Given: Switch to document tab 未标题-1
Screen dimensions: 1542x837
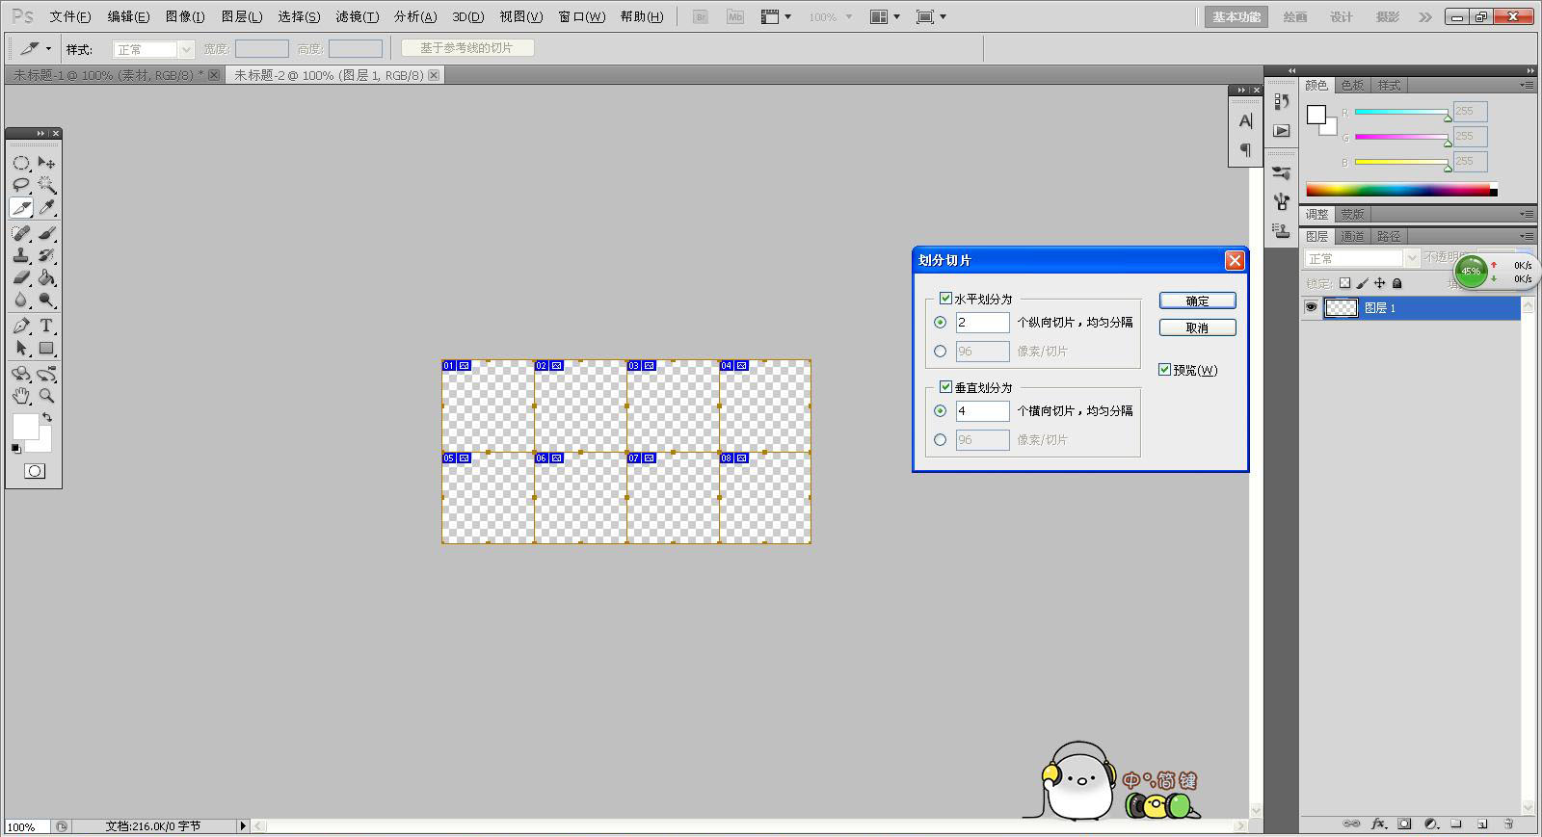Looking at the screenshot, I should pos(109,75).
